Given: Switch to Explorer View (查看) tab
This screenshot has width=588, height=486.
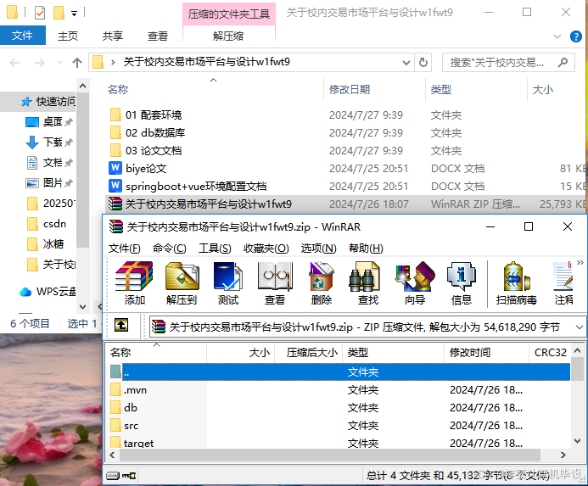Looking at the screenshot, I should tap(158, 36).
